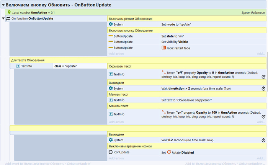
Task: Click Add action under Fade: restart fade
Action: [x=116, y=54]
